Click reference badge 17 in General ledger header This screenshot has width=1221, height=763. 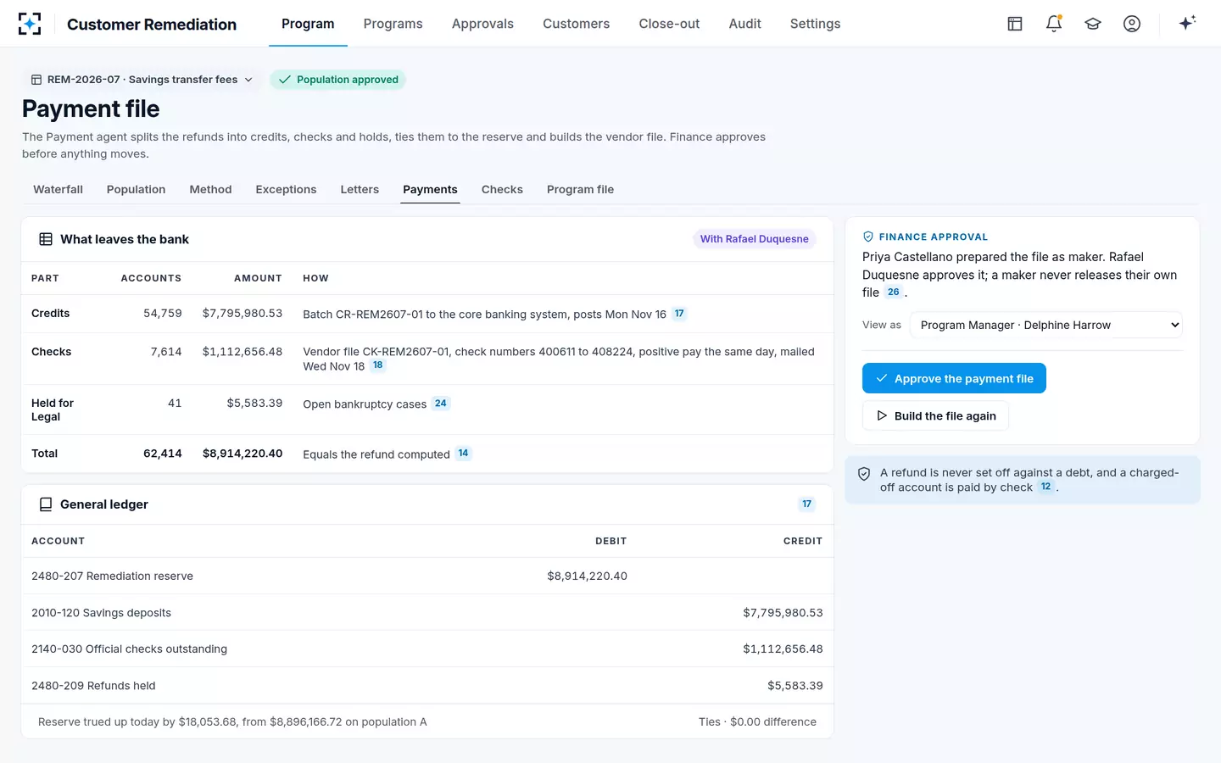(x=807, y=504)
